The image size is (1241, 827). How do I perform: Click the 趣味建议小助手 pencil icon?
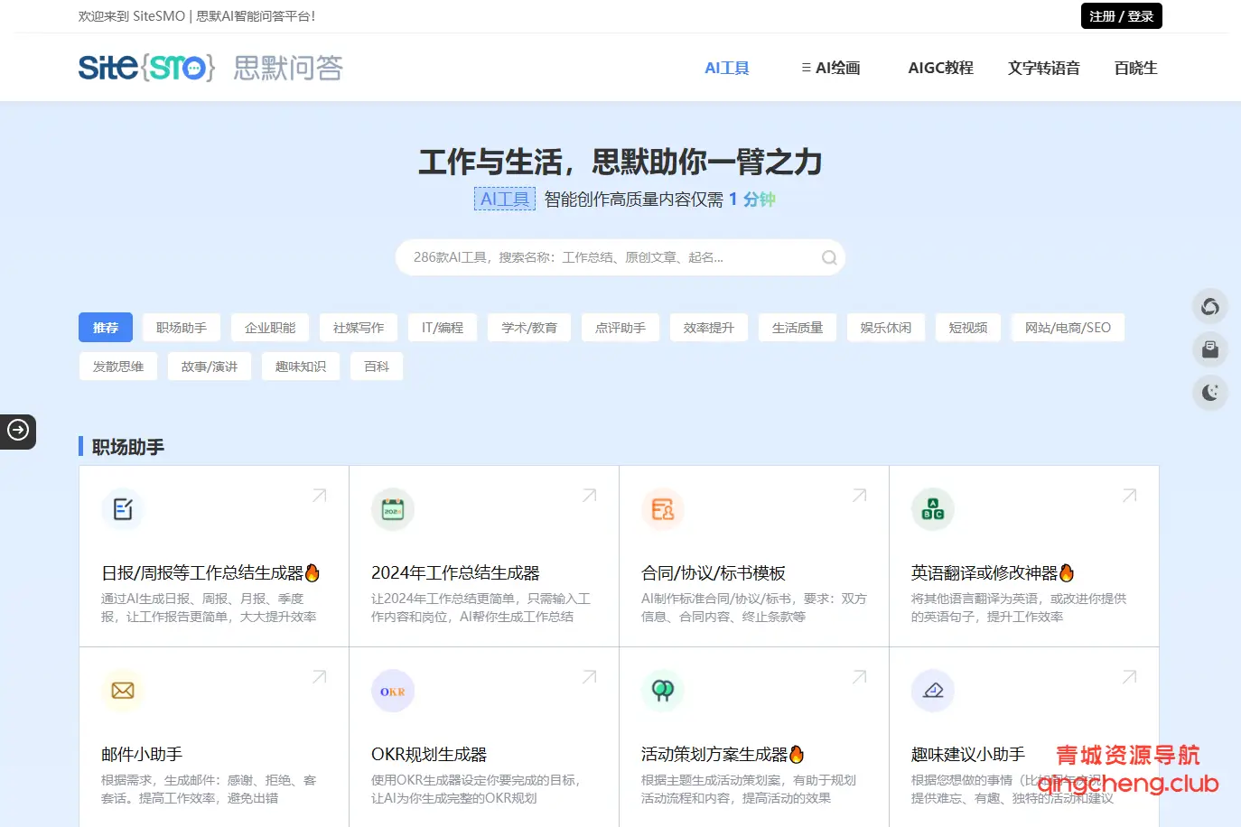[932, 690]
